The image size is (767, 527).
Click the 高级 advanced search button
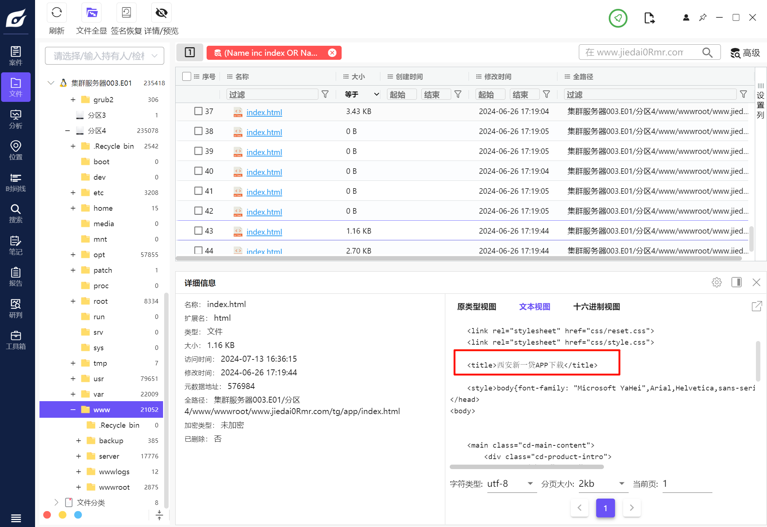[x=745, y=53]
